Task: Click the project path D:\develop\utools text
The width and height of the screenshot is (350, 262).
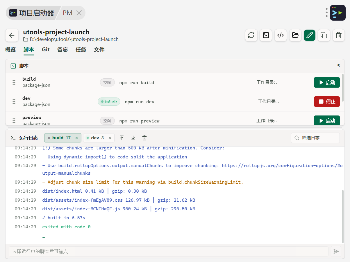Action: [74, 39]
